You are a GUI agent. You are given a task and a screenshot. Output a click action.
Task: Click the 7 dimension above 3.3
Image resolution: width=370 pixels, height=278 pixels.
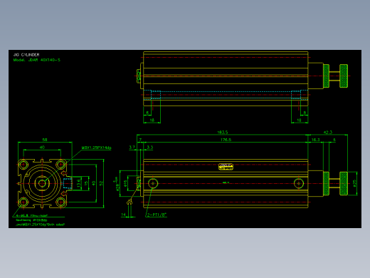pyautogui.click(x=140, y=140)
